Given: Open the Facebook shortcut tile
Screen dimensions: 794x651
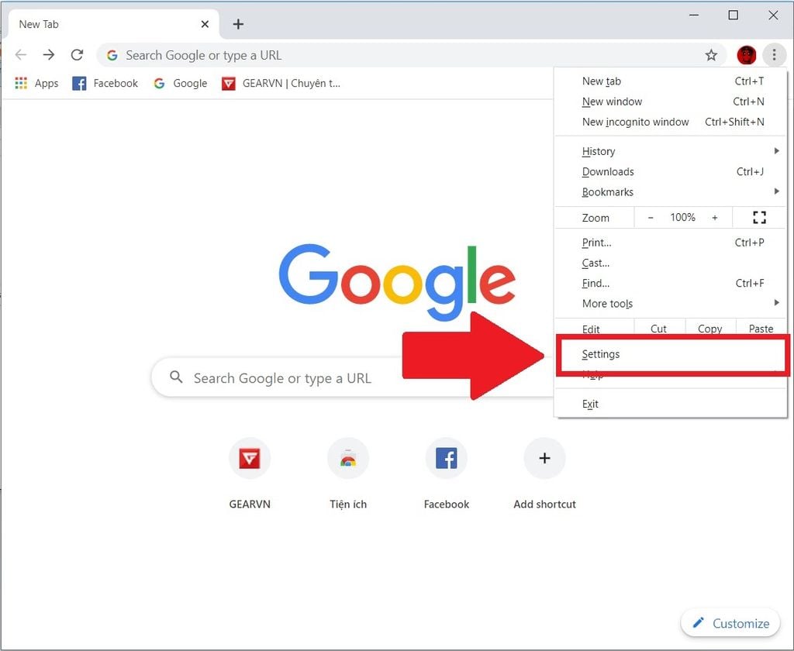Looking at the screenshot, I should pyautogui.click(x=446, y=474).
